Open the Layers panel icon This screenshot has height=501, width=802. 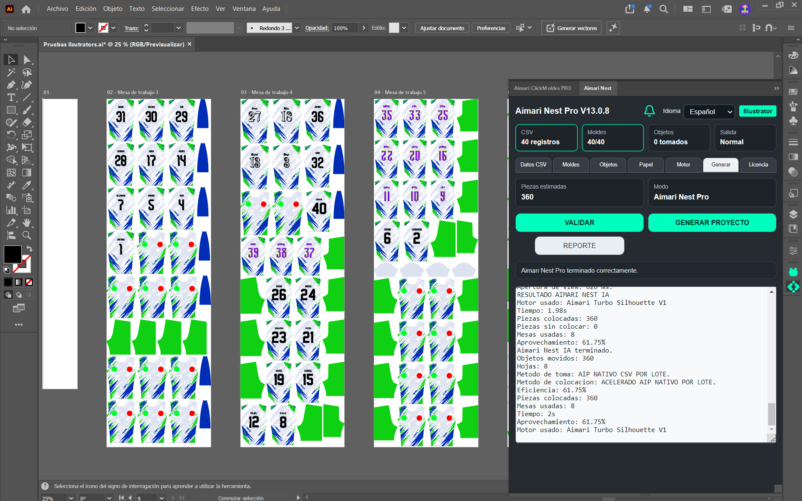(x=793, y=215)
